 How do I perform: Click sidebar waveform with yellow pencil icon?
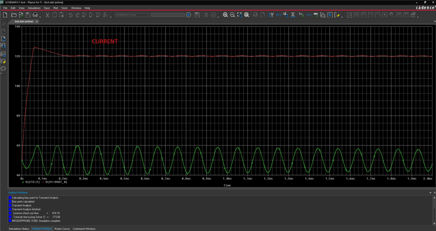point(3,61)
